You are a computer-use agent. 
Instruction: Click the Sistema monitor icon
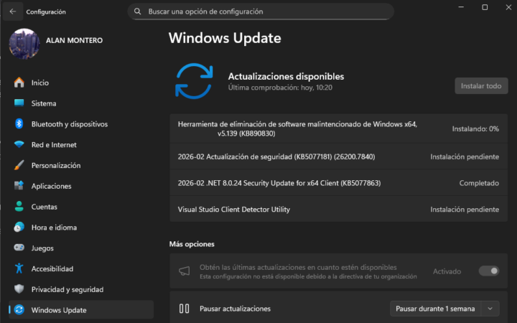click(x=19, y=103)
